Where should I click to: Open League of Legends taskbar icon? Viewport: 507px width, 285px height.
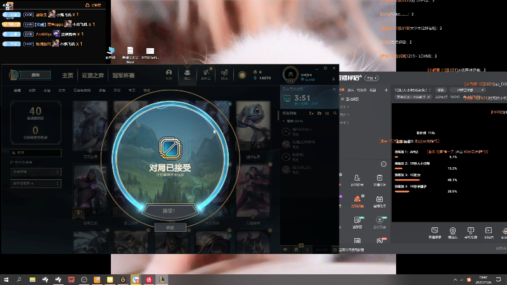point(162,279)
